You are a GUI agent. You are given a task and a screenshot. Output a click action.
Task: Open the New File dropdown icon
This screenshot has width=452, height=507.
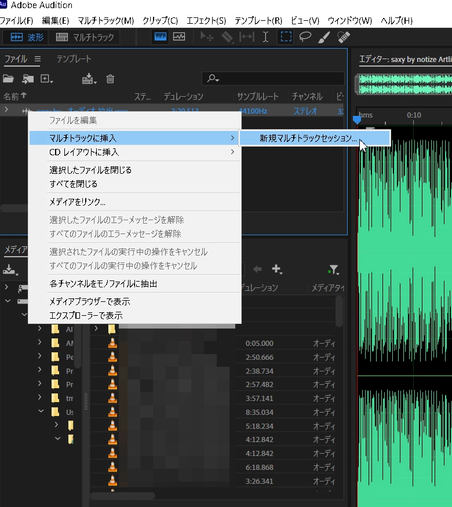[x=46, y=79]
